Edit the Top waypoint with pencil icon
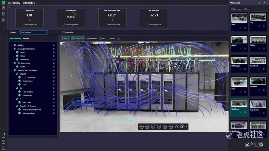This screenshot has width=269, height=151. (x=259, y=26)
